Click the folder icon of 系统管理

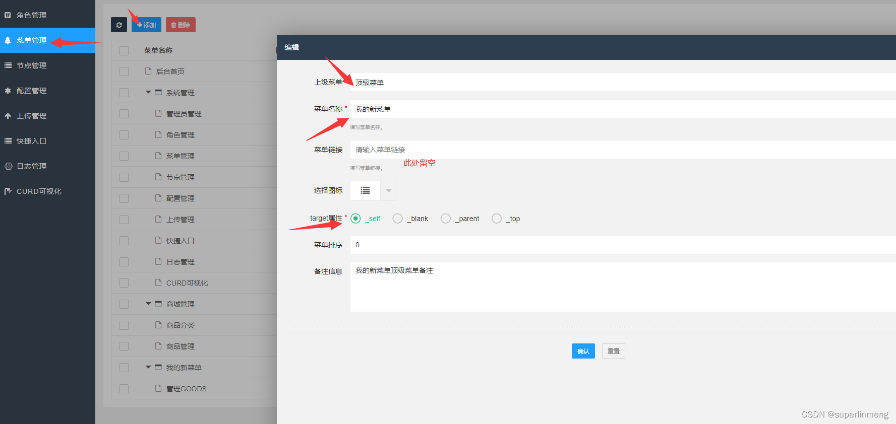(x=158, y=92)
